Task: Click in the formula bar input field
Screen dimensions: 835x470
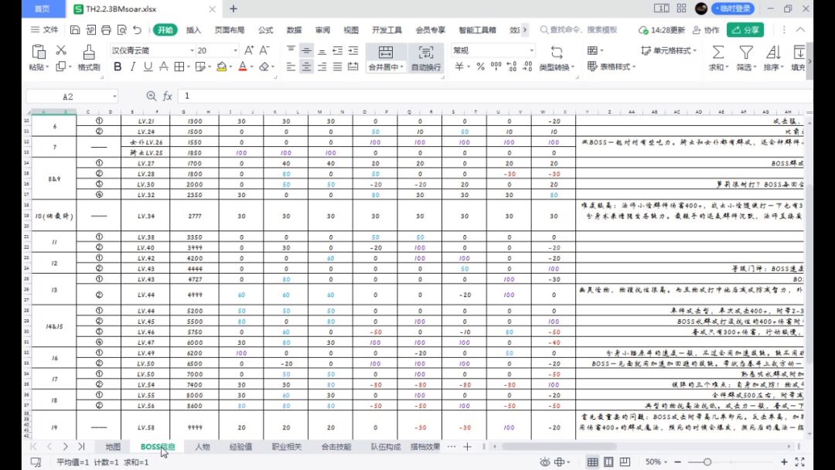Action: coord(464,97)
